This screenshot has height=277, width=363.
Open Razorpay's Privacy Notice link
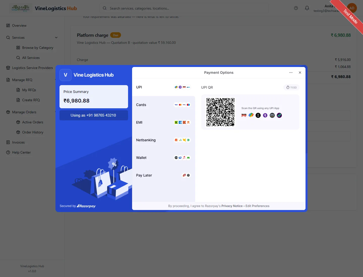tap(232, 206)
